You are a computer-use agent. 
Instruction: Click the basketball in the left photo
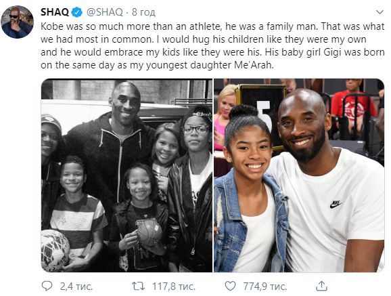(149, 232)
